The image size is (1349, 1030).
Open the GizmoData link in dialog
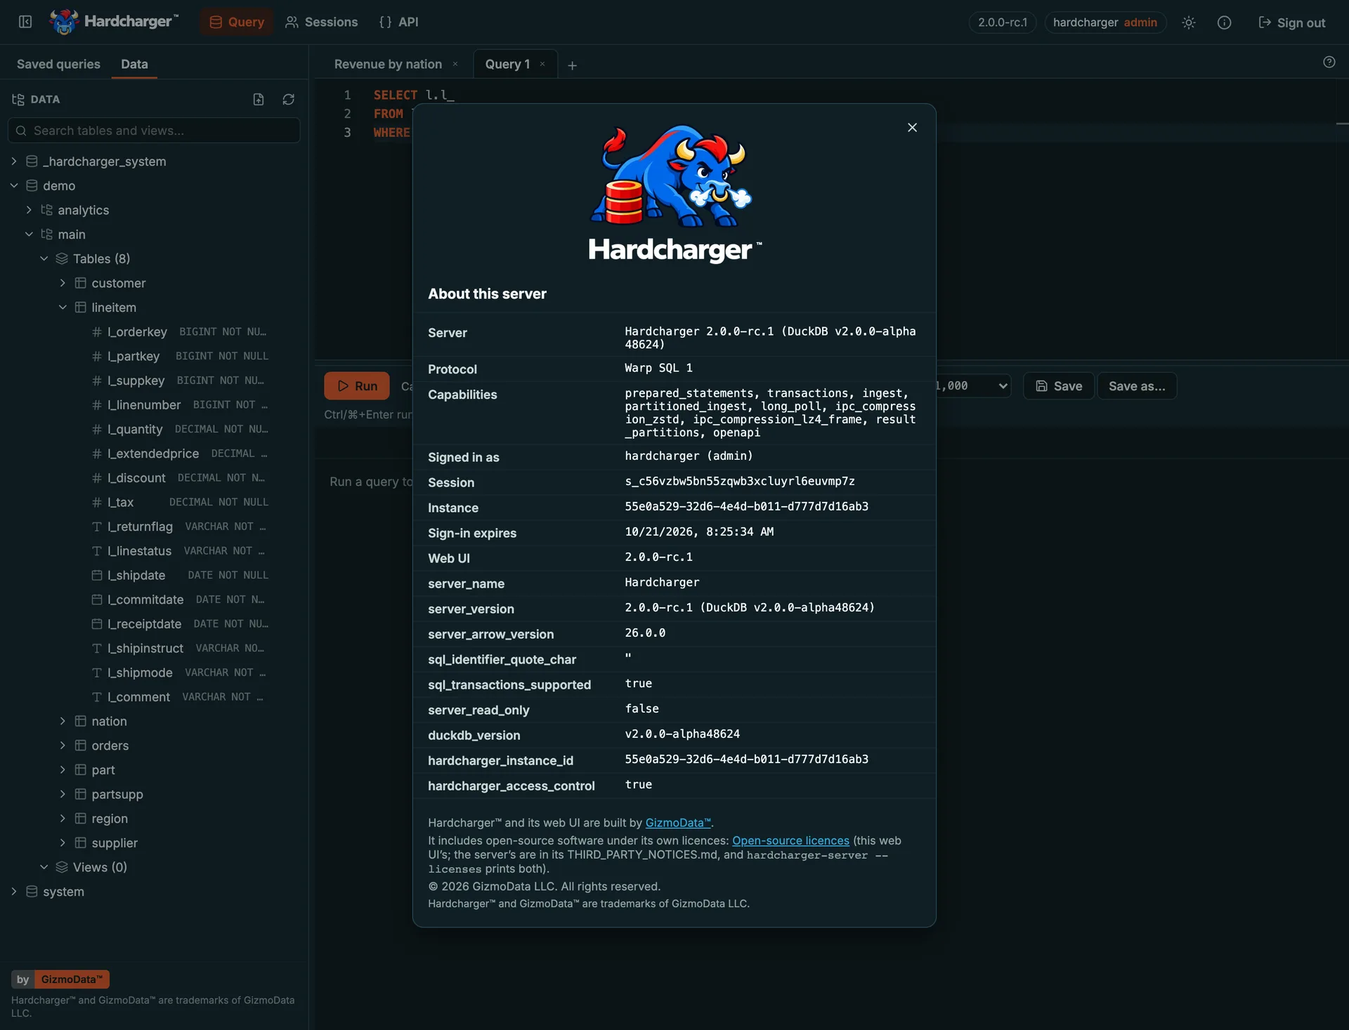pos(678,823)
